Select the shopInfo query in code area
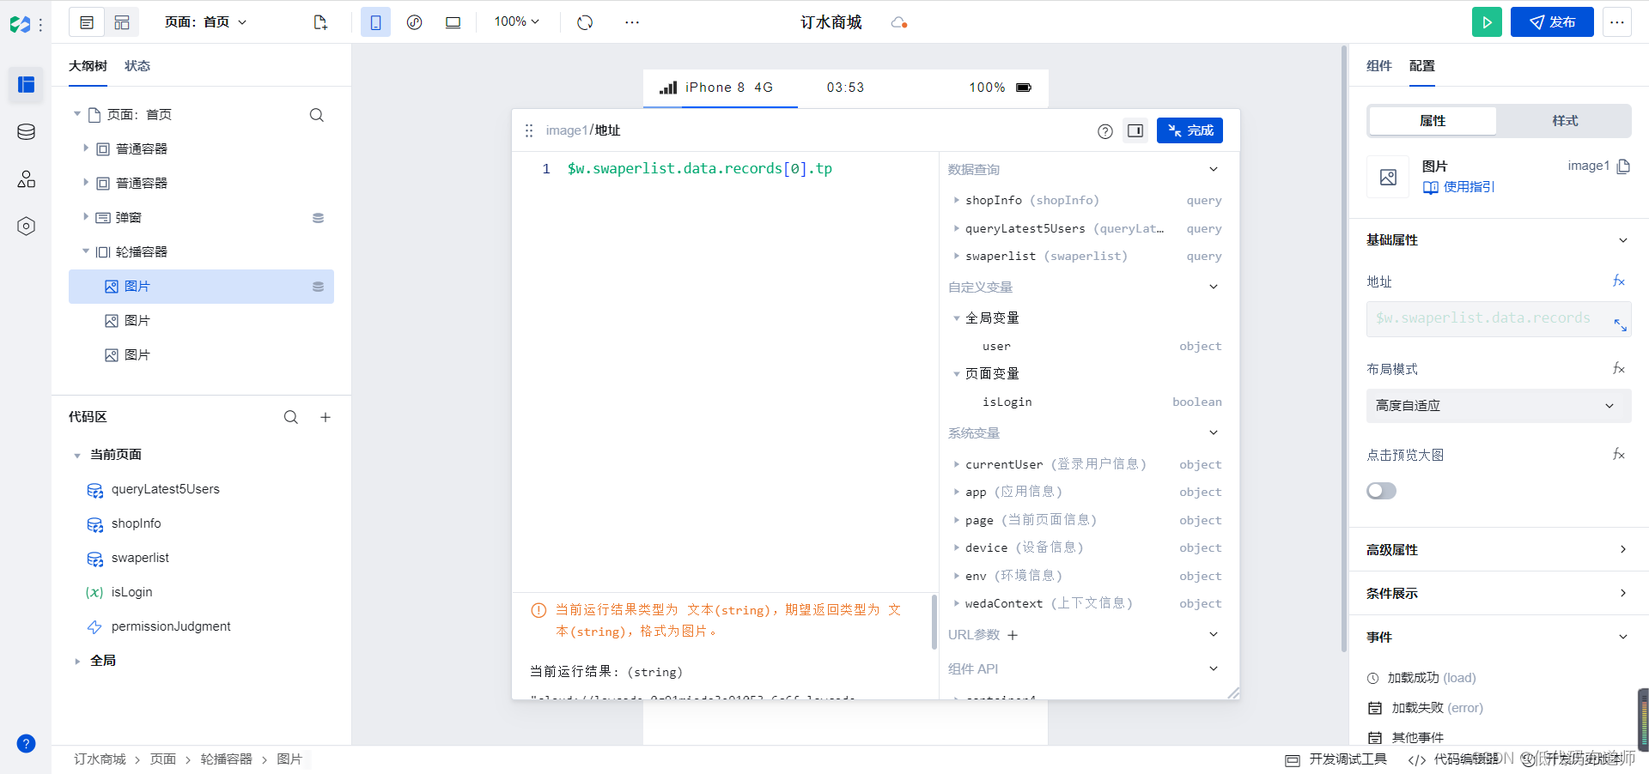 coord(136,523)
